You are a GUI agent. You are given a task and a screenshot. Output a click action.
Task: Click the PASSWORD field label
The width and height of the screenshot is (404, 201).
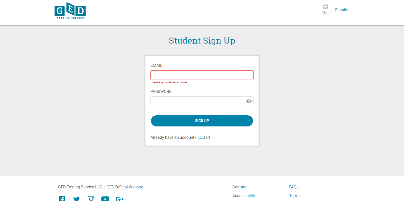(x=161, y=91)
